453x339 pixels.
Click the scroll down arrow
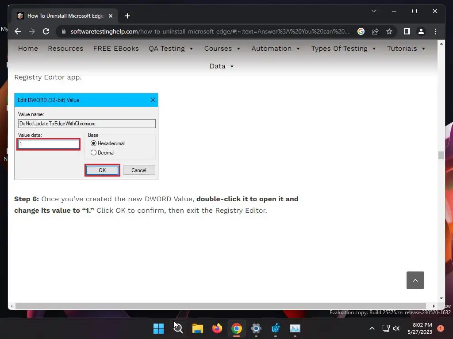tap(441, 299)
